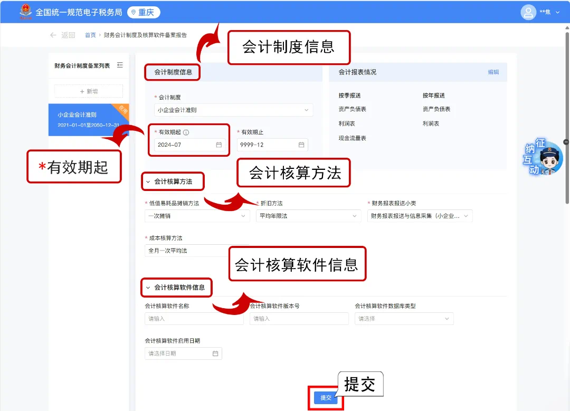
Task: Click the blue 提交 submit button
Action: point(326,398)
